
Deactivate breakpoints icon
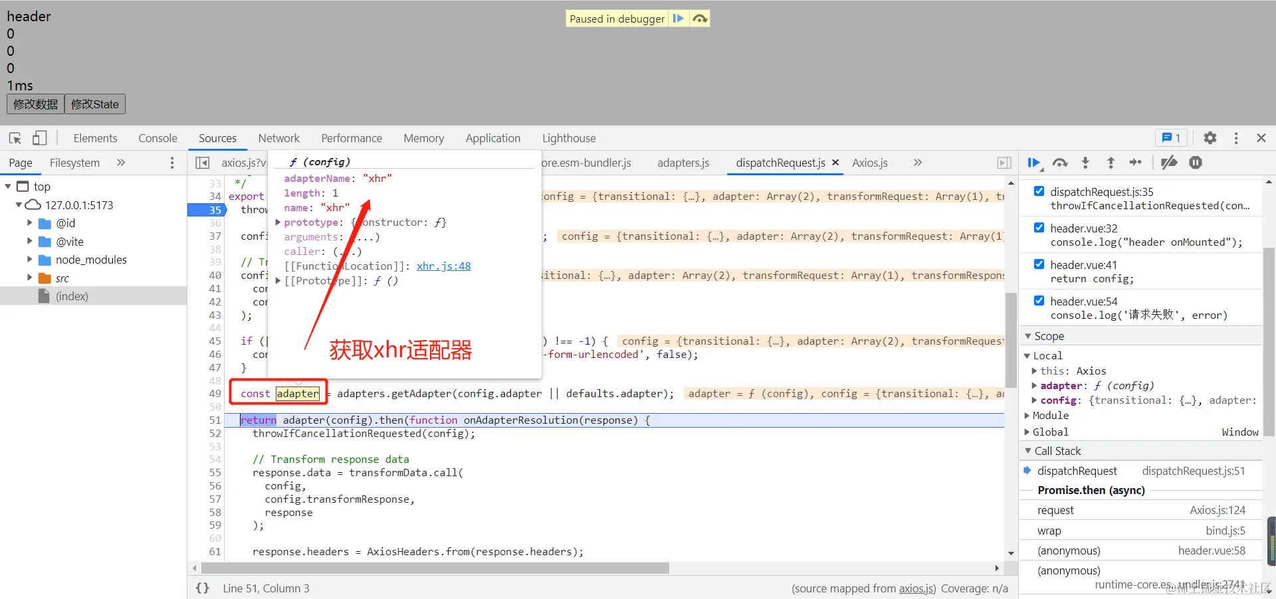[x=1169, y=163]
